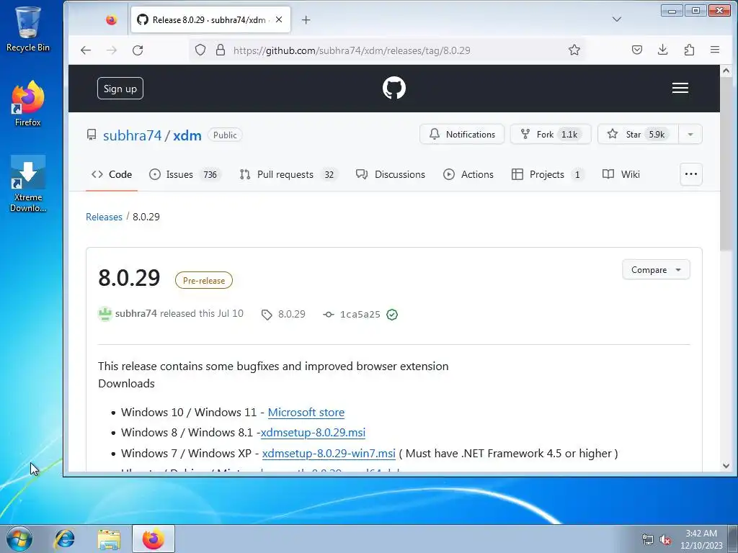Download xdmsetup-8.0.29-win7.msi
Image resolution: width=738 pixels, height=553 pixels.
pyautogui.click(x=329, y=454)
